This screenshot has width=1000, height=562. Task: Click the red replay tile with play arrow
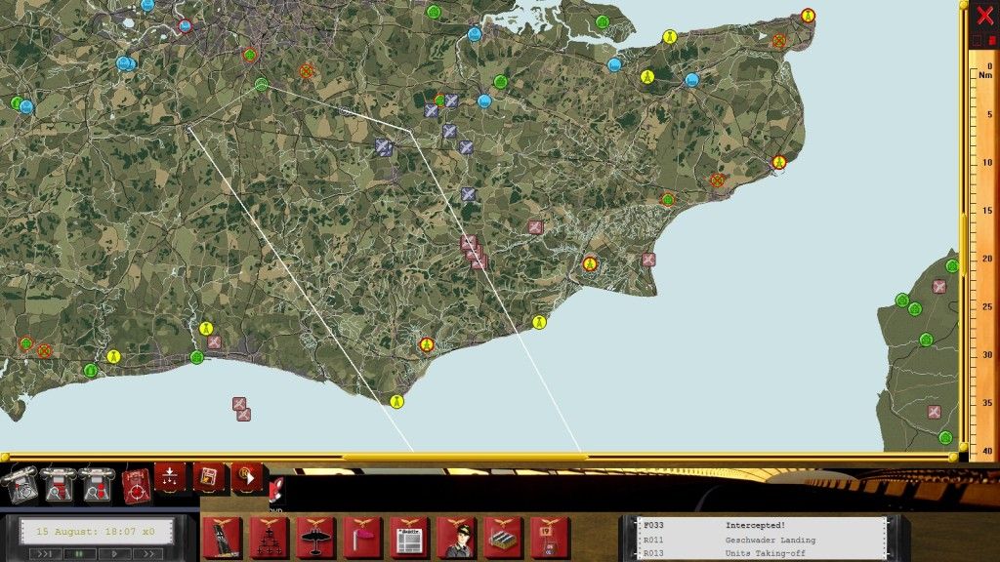(247, 477)
